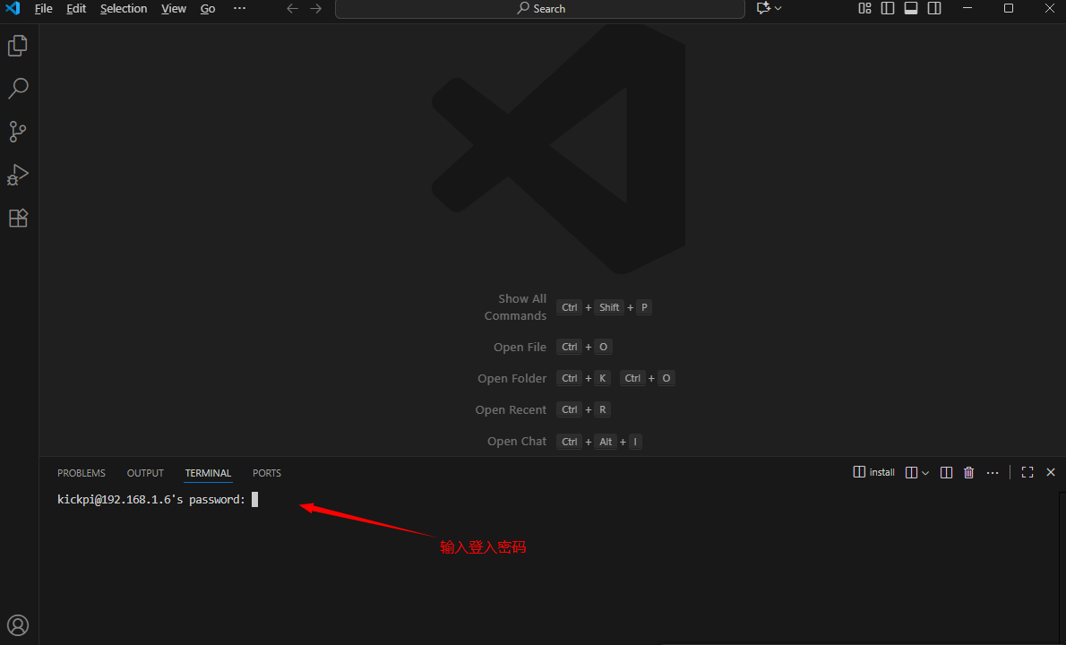Open the Extensions view
This screenshot has width=1066, height=645.
[x=18, y=219]
